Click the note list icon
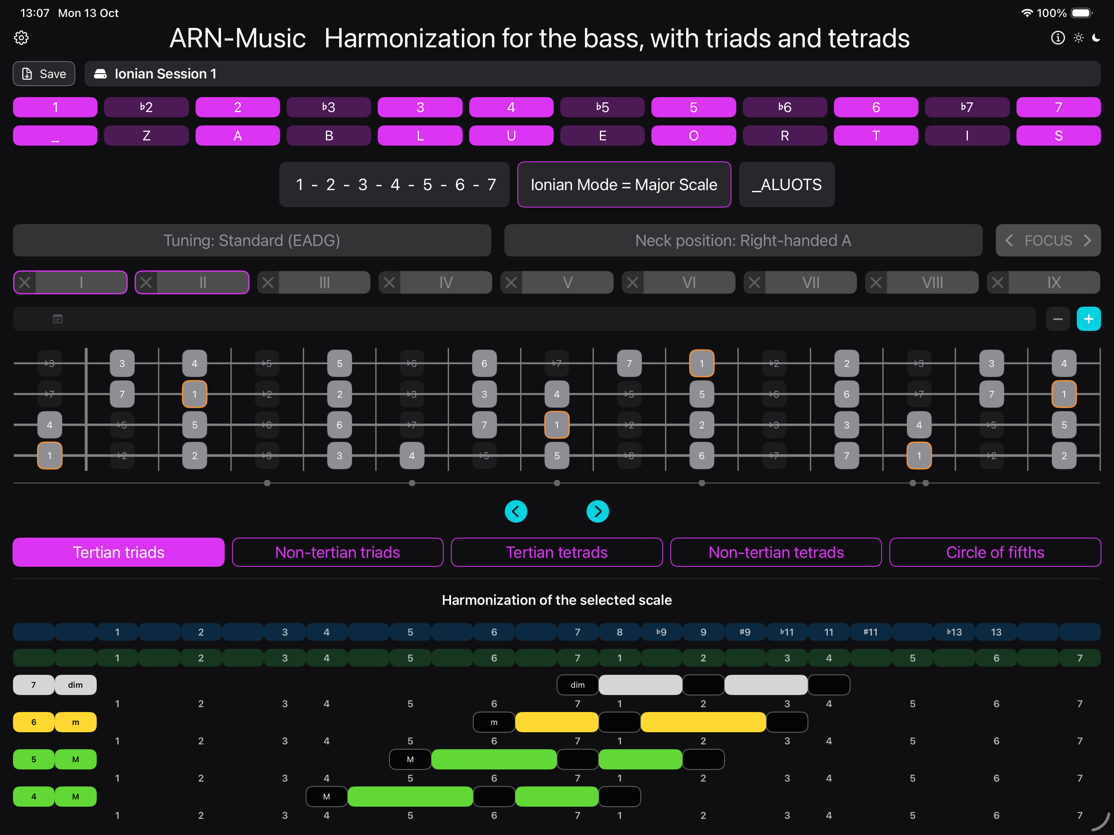The image size is (1114, 835). (x=58, y=319)
